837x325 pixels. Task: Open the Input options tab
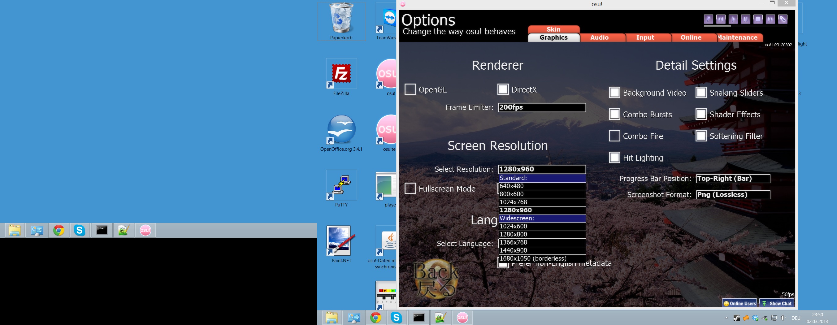pyautogui.click(x=645, y=37)
